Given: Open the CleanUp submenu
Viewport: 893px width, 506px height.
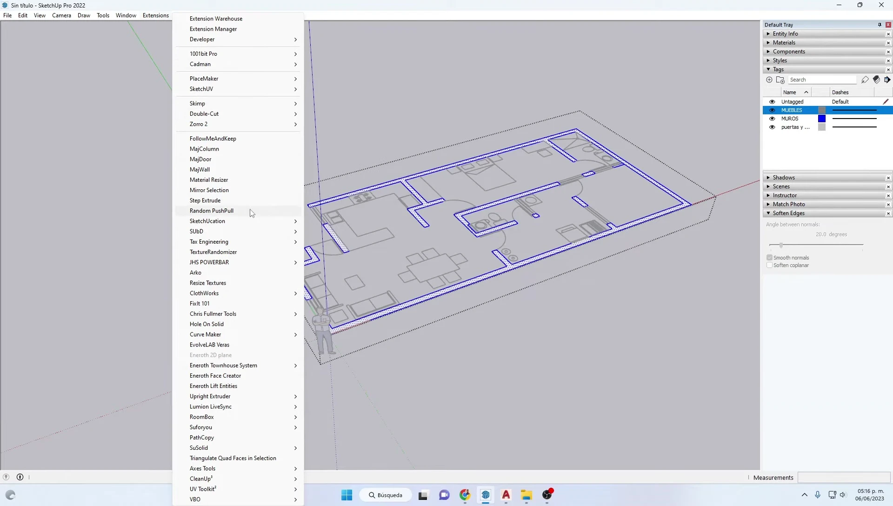Looking at the screenshot, I should tap(238, 479).
